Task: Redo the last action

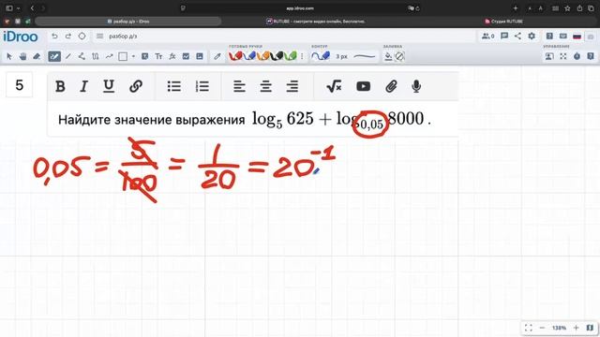Action: 68,36
